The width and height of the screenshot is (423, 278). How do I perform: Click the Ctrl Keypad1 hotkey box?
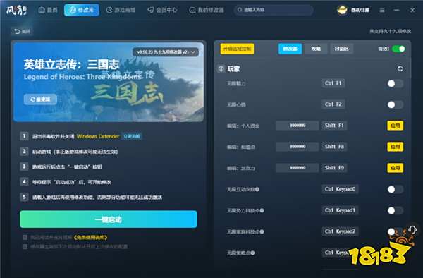(340, 210)
